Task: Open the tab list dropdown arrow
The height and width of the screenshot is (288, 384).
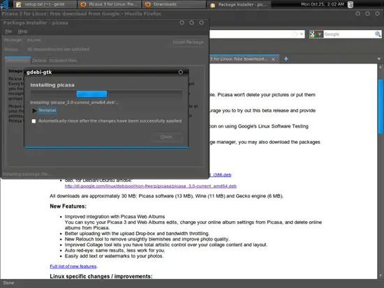Action: (x=379, y=59)
